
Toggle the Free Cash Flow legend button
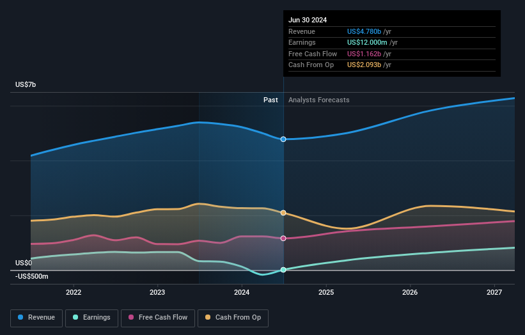pos(158,318)
